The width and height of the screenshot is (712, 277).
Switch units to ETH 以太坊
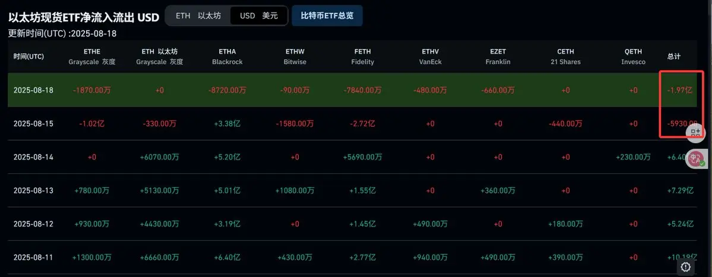coord(198,16)
